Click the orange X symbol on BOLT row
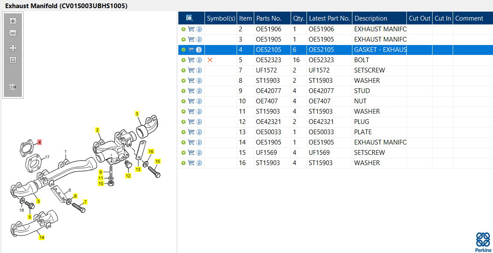The width and height of the screenshot is (493, 253). pyautogui.click(x=210, y=60)
